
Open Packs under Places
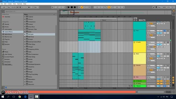[6, 52]
